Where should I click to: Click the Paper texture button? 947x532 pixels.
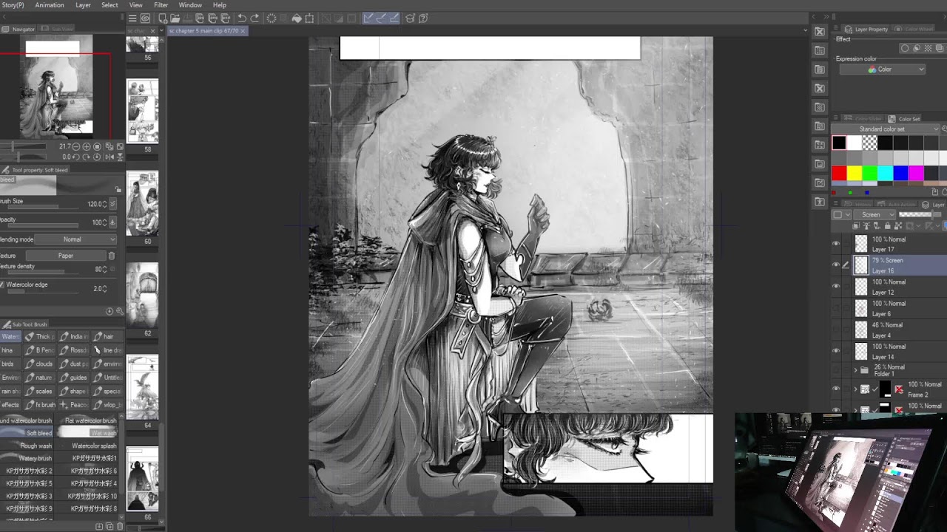(65, 256)
